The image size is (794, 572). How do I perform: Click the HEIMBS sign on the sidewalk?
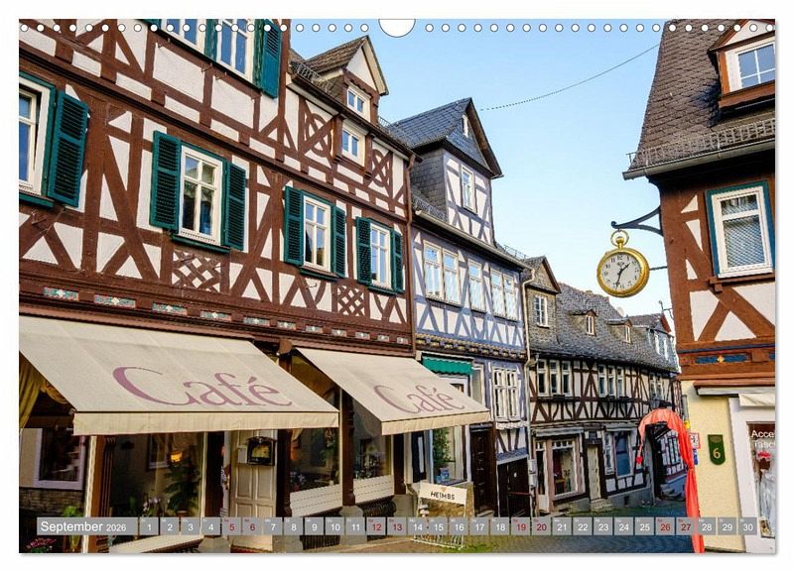442,493
